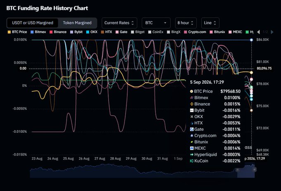
Task: Click the HTX icon in tooltip
Action: pyautogui.click(x=192, y=123)
